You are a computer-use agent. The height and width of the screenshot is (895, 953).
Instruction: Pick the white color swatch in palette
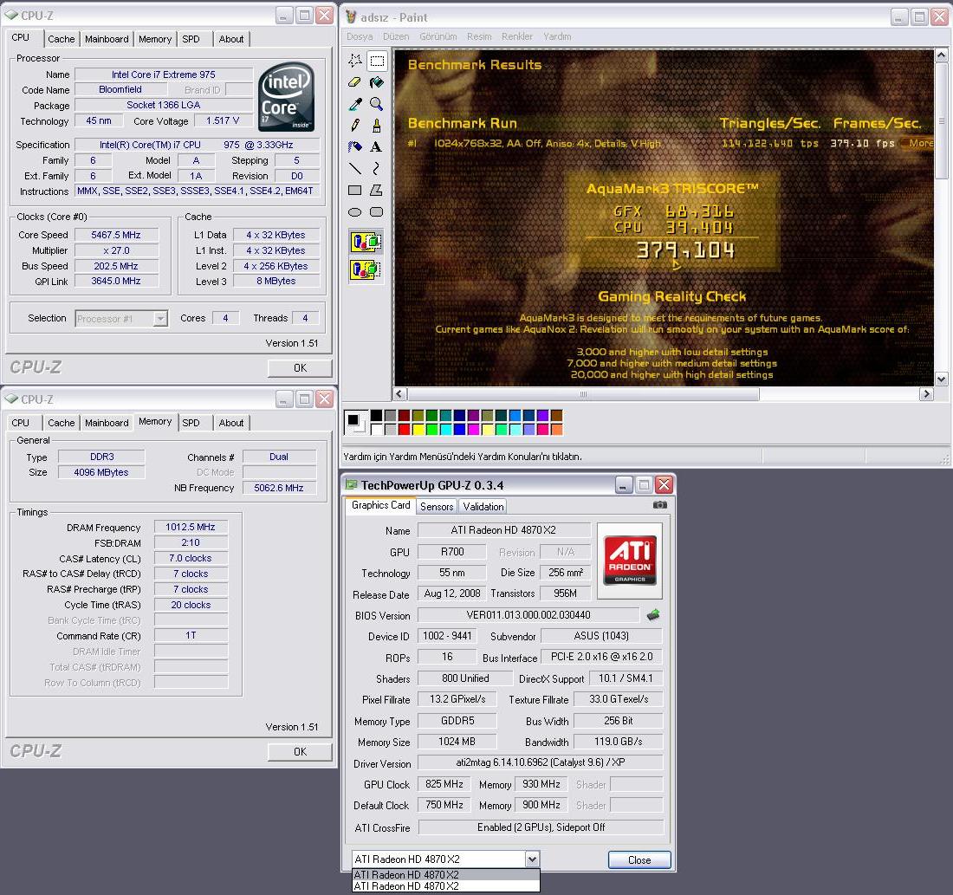tap(376, 429)
